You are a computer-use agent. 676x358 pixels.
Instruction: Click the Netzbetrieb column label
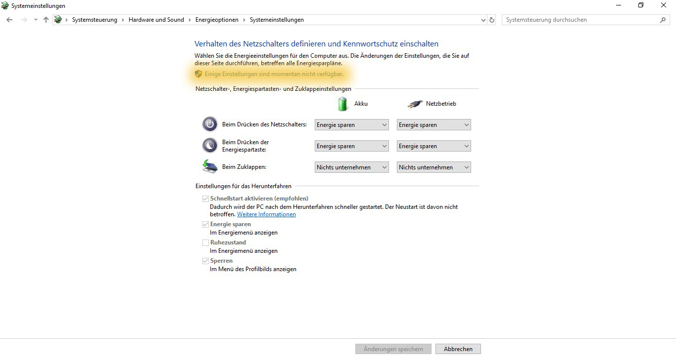pyautogui.click(x=441, y=104)
